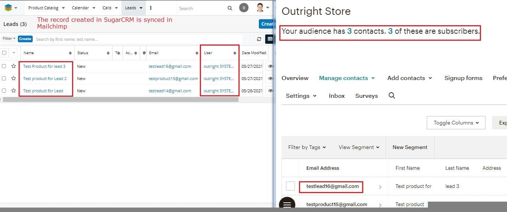Screen dimensions: 507x212
Task: Click the testproduct15@gmail.com email in SugarCRM
Action: 173,79
